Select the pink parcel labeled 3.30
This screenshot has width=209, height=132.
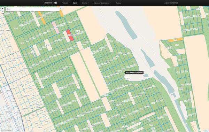pyautogui.click(x=56, y=28)
